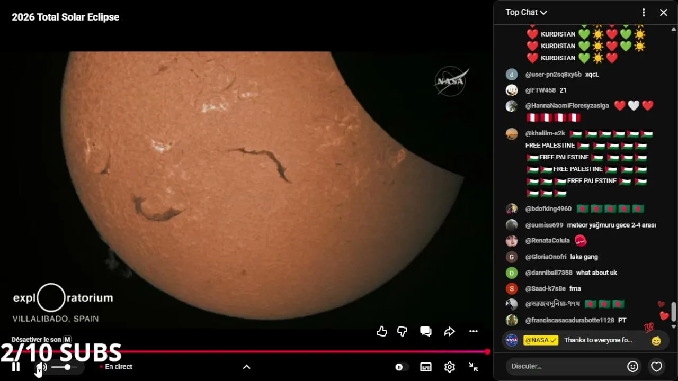Open @GloriaOnofri avatar

[x=512, y=257]
